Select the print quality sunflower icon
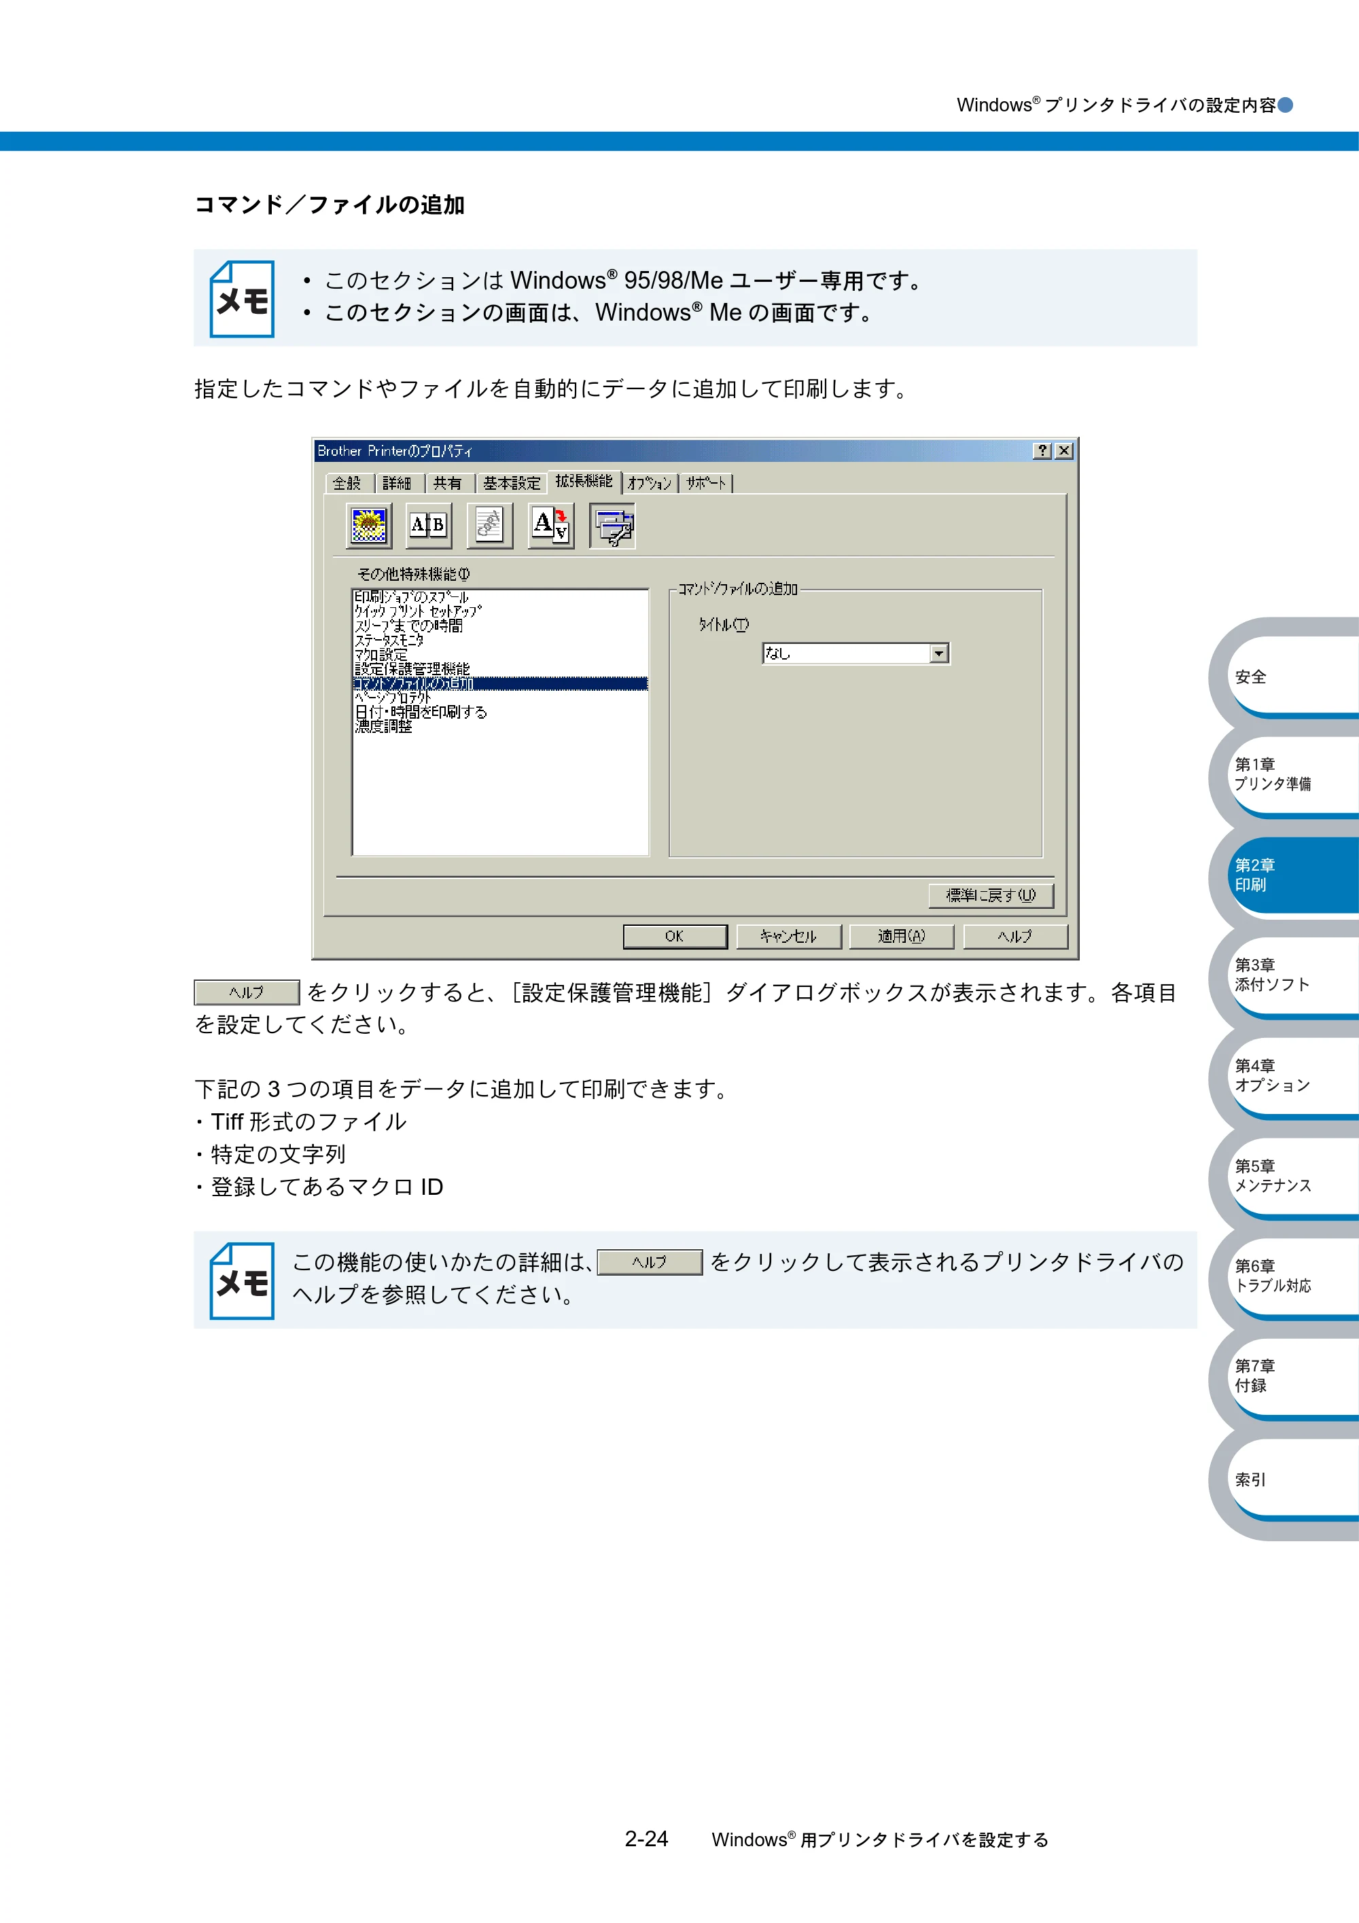 (x=369, y=526)
